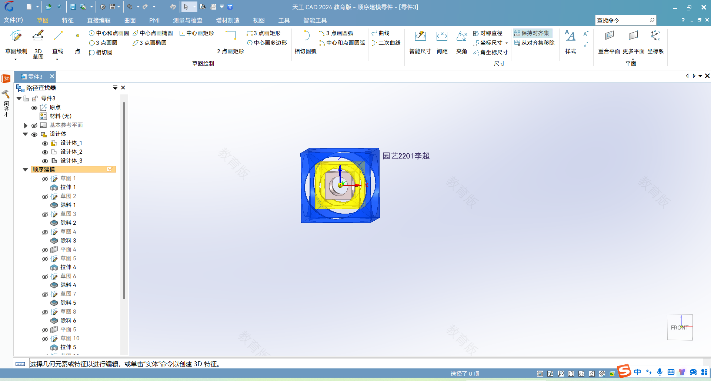Open the 坐标尺寸 dropdown arrow
The image size is (711, 381).
[506, 43]
